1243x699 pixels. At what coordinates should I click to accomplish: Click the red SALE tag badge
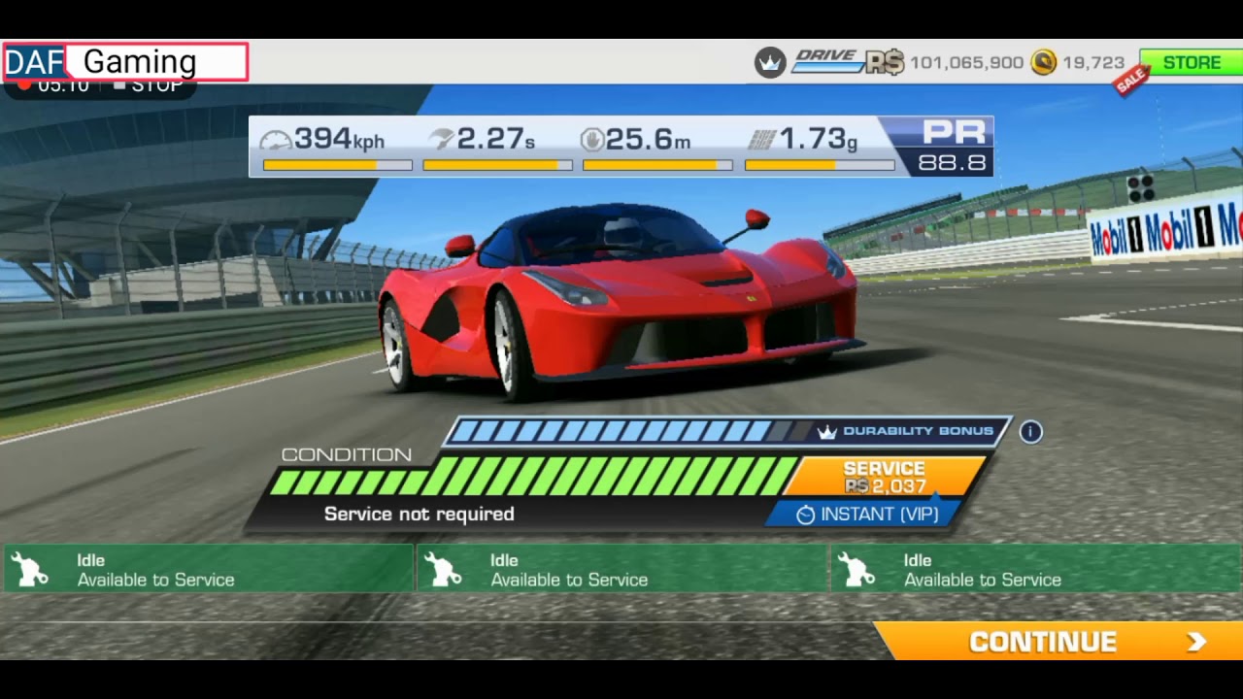(1131, 82)
